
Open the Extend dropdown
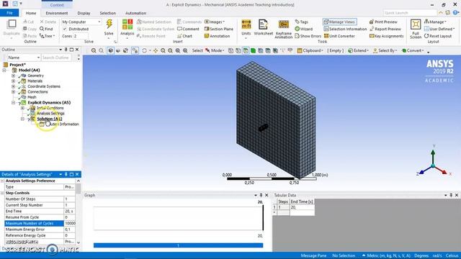[358, 50]
